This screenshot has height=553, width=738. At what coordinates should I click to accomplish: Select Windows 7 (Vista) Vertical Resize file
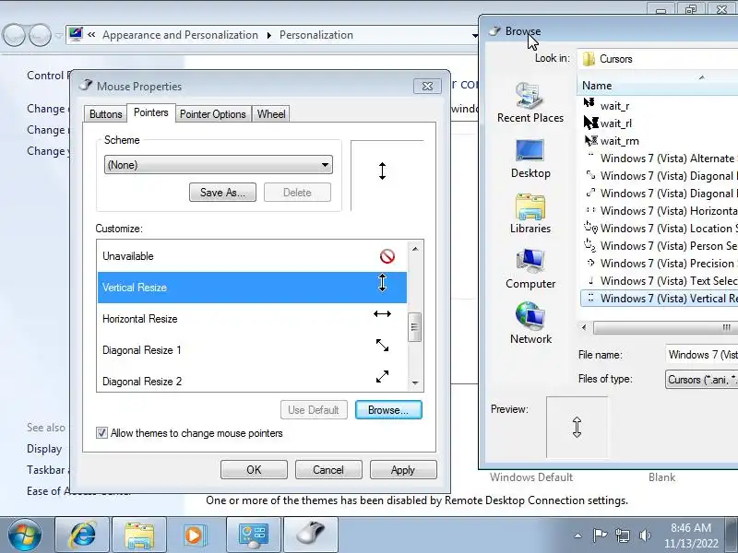pos(660,299)
